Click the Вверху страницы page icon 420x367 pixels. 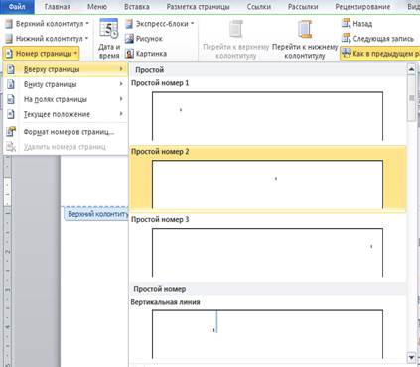click(11, 69)
